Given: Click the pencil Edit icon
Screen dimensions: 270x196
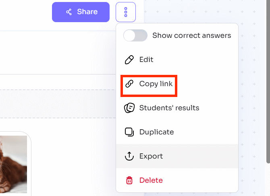Looking at the screenshot, I should 129,60.
